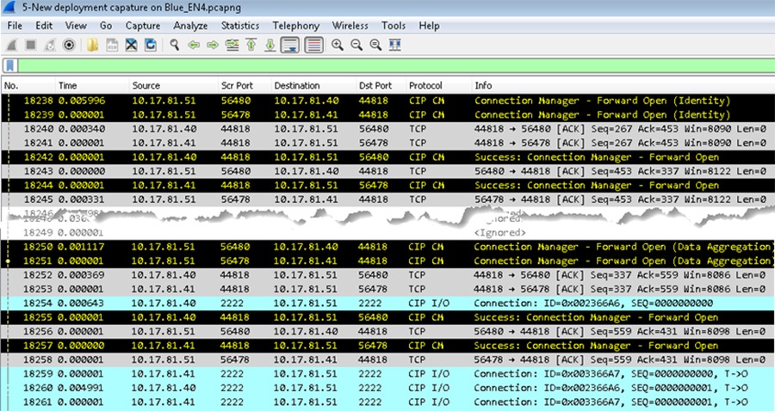
Task: Open the Analyze menu
Action: click(x=190, y=26)
